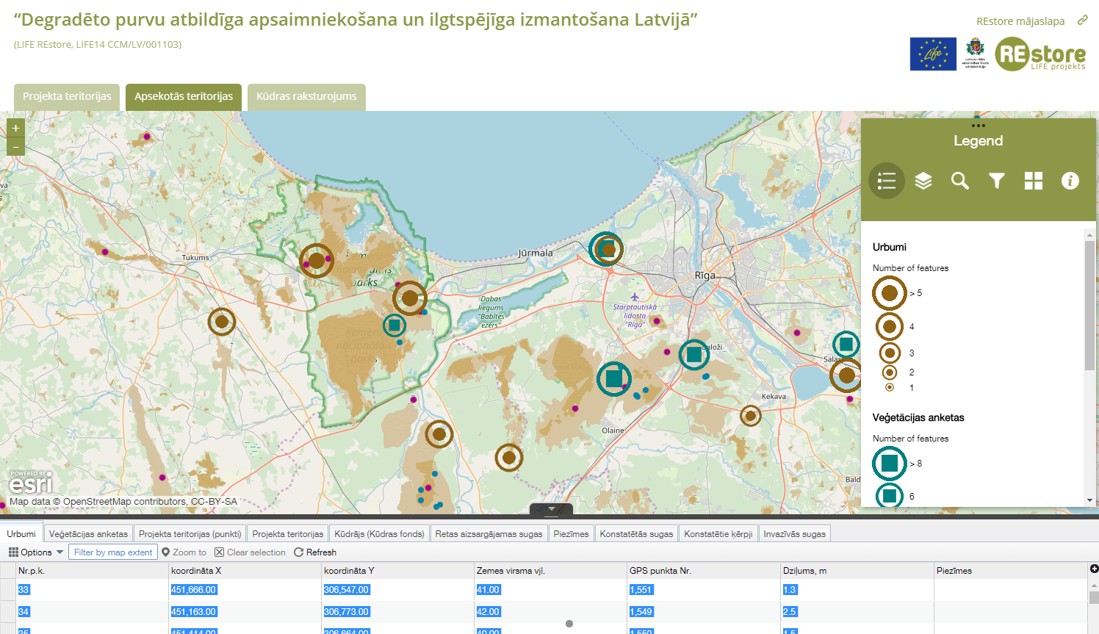Open the Basemap gallery grid icon
1099x634 pixels.
coord(1034,181)
